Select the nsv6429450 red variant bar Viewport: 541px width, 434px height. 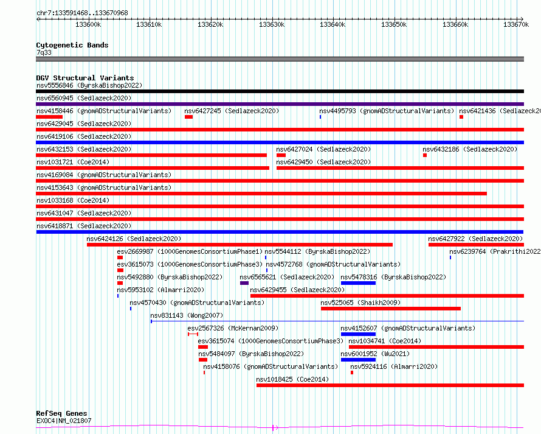[400, 168]
